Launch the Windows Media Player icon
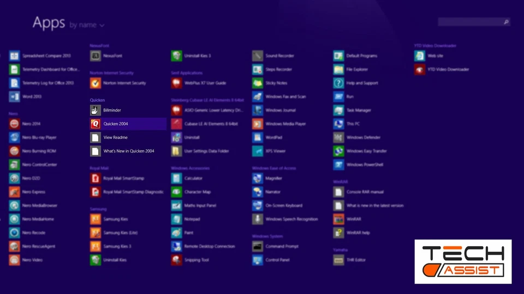Screen dimensions: 524x294 [257, 124]
